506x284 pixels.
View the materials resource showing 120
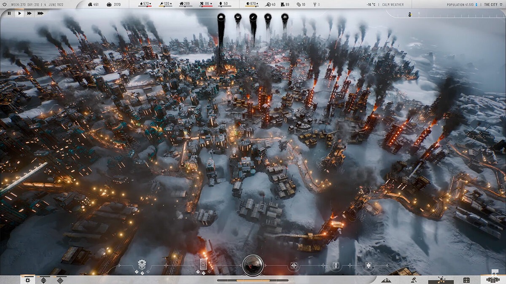click(x=166, y=4)
